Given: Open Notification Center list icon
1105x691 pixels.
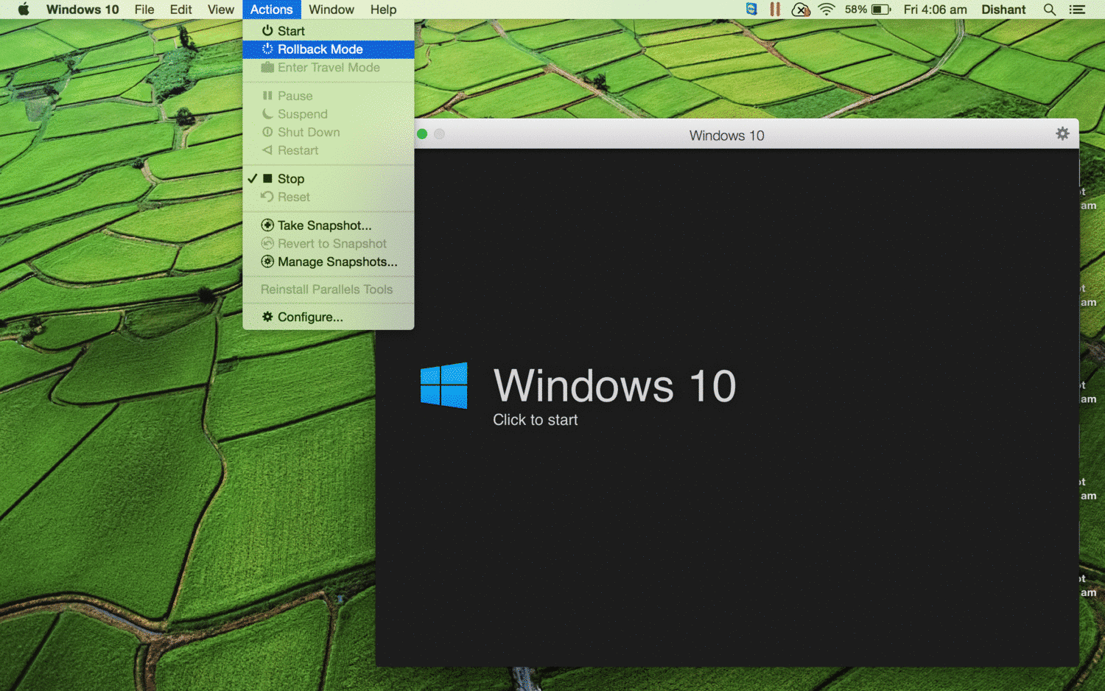Looking at the screenshot, I should point(1077,10).
